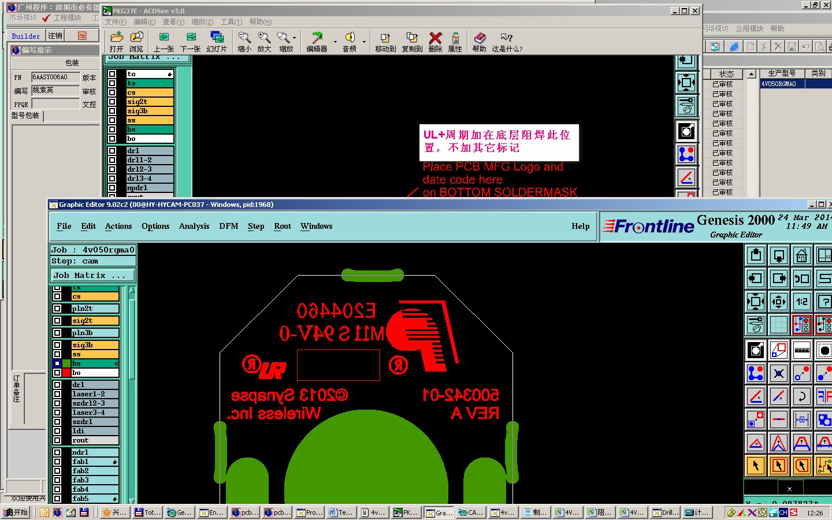
Task: Click the pan up icon in Graphic Editor
Action: tap(756, 255)
